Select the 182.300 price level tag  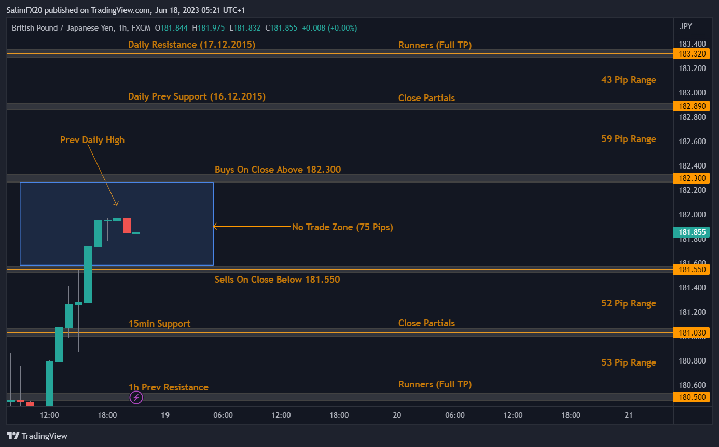click(690, 178)
